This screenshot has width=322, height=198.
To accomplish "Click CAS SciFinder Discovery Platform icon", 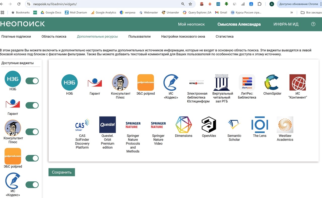I will point(82,125).
